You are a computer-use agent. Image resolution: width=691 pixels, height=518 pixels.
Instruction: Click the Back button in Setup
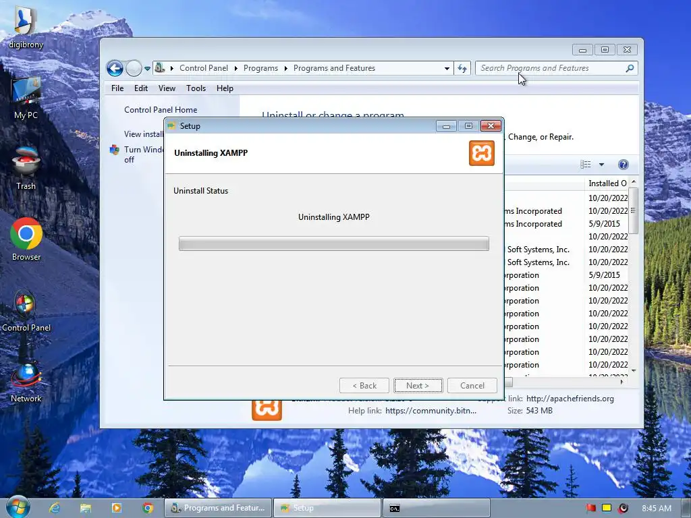364,385
